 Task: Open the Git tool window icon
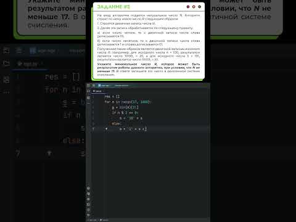pos(88,215)
